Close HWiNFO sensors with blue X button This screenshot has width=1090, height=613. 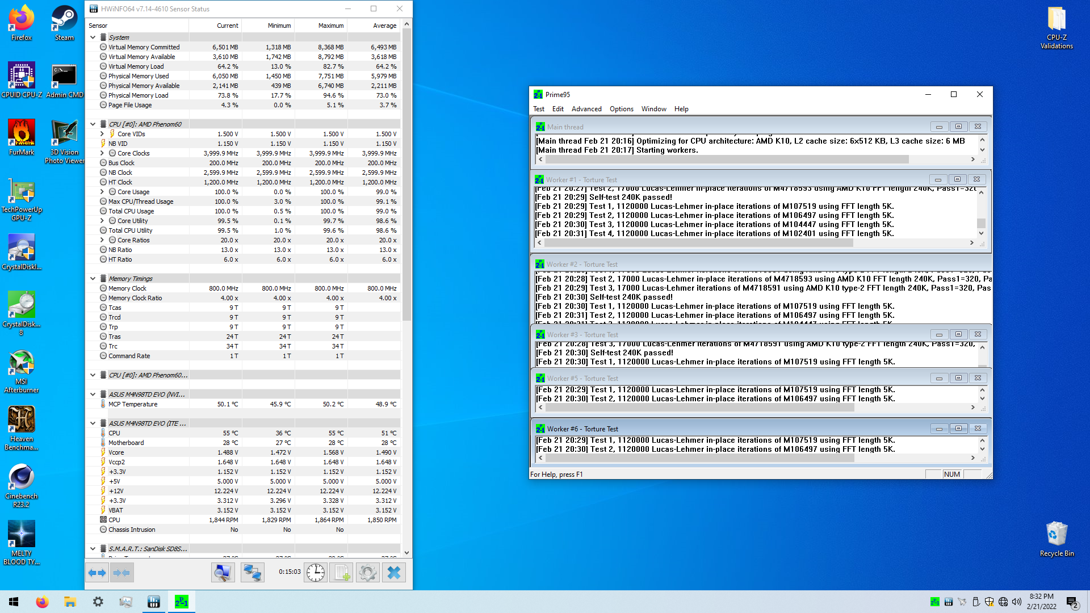[393, 573]
